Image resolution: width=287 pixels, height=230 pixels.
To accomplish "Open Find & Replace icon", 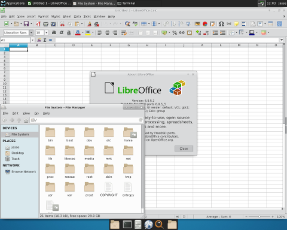I will click(127, 24).
